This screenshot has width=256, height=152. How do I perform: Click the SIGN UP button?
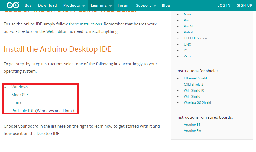[245, 5]
